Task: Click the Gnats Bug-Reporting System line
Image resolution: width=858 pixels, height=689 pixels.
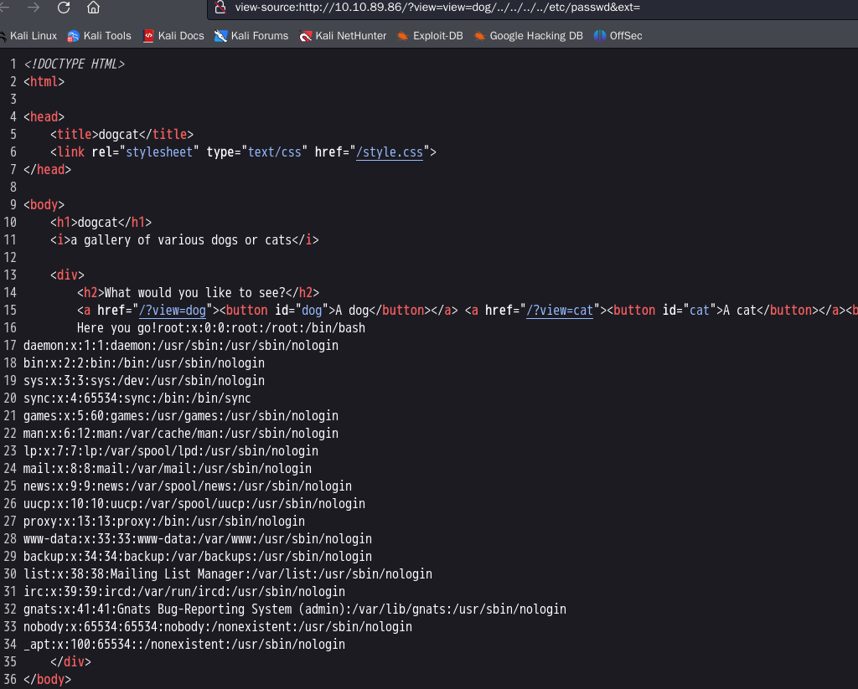Action: (x=295, y=609)
